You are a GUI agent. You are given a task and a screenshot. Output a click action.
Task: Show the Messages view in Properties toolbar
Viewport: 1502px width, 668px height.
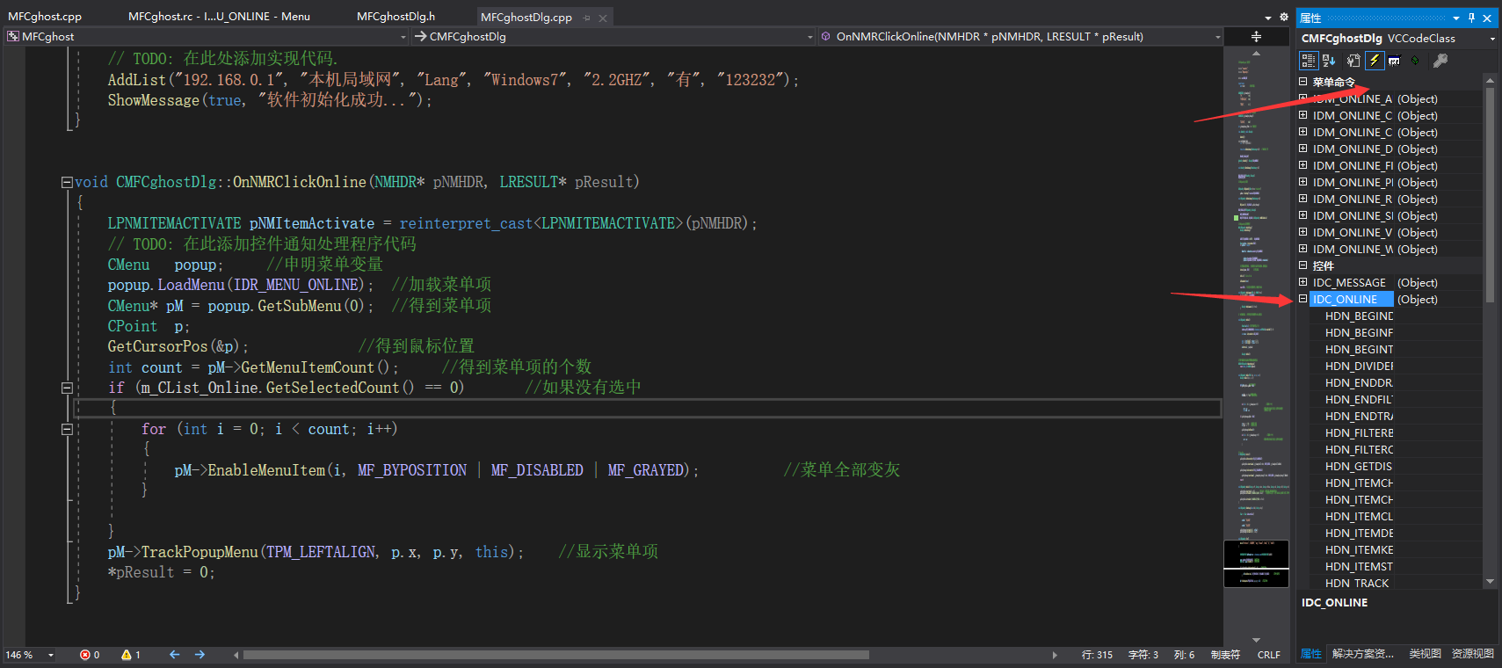click(x=1394, y=61)
